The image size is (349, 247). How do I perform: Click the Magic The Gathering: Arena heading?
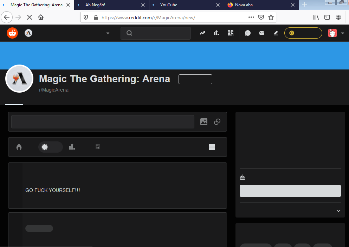[105, 79]
